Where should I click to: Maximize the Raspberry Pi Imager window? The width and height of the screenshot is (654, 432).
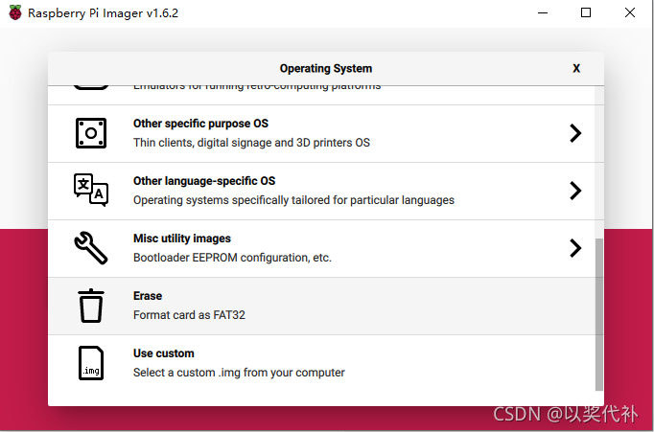[586, 12]
